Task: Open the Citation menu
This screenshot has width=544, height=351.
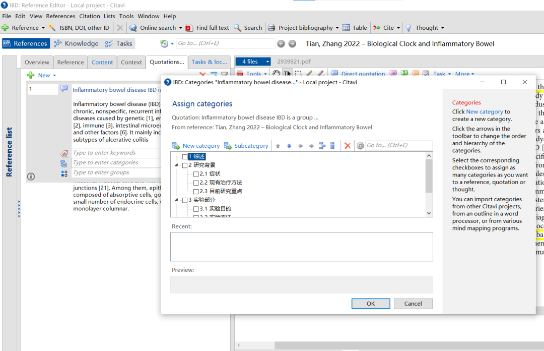Action: (90, 16)
